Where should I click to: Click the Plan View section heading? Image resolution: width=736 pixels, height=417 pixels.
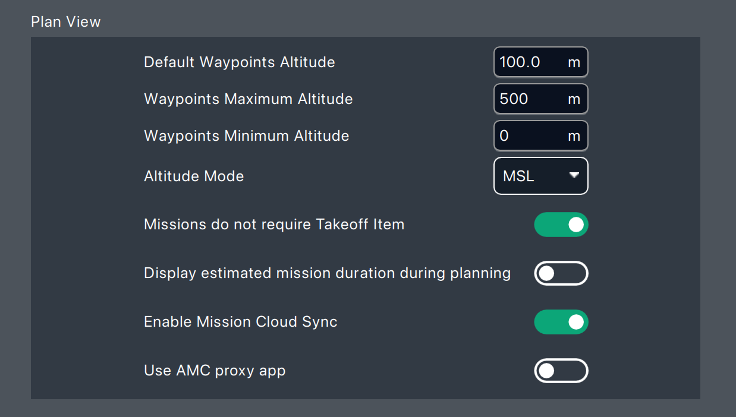click(66, 22)
